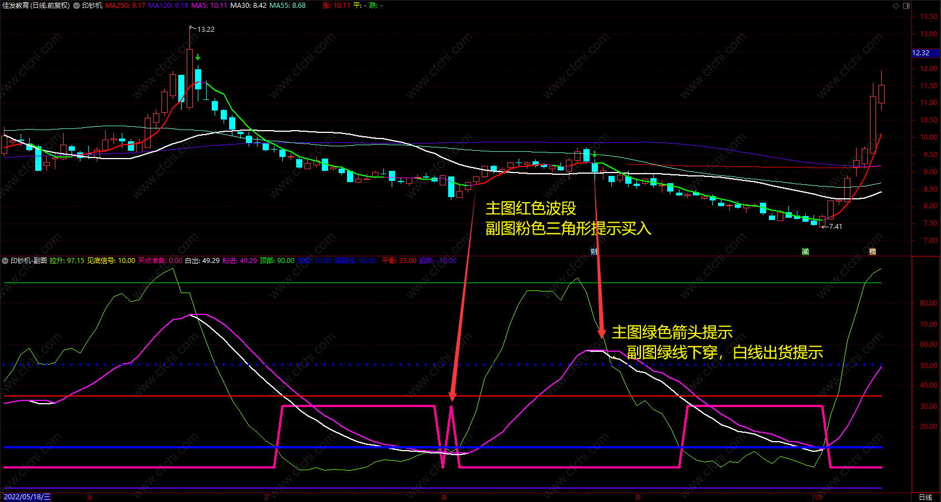This screenshot has width=941, height=502.
Task: Click the MA250: 9.17 value label
Action: tap(125, 6)
